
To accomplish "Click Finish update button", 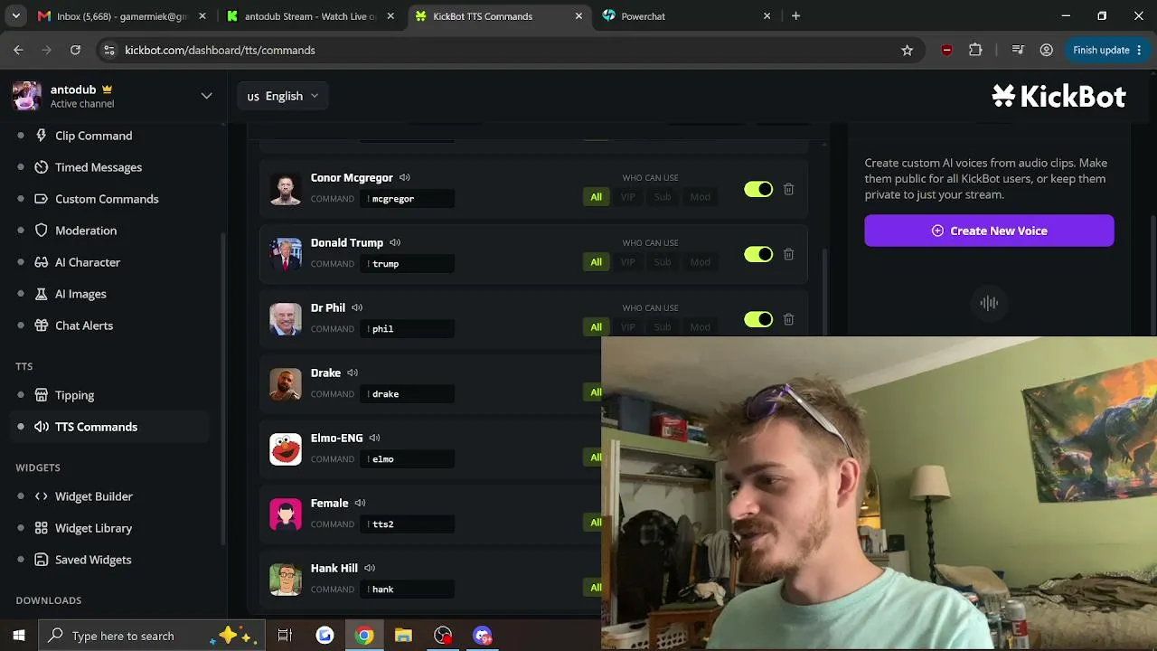I will [x=1106, y=51].
